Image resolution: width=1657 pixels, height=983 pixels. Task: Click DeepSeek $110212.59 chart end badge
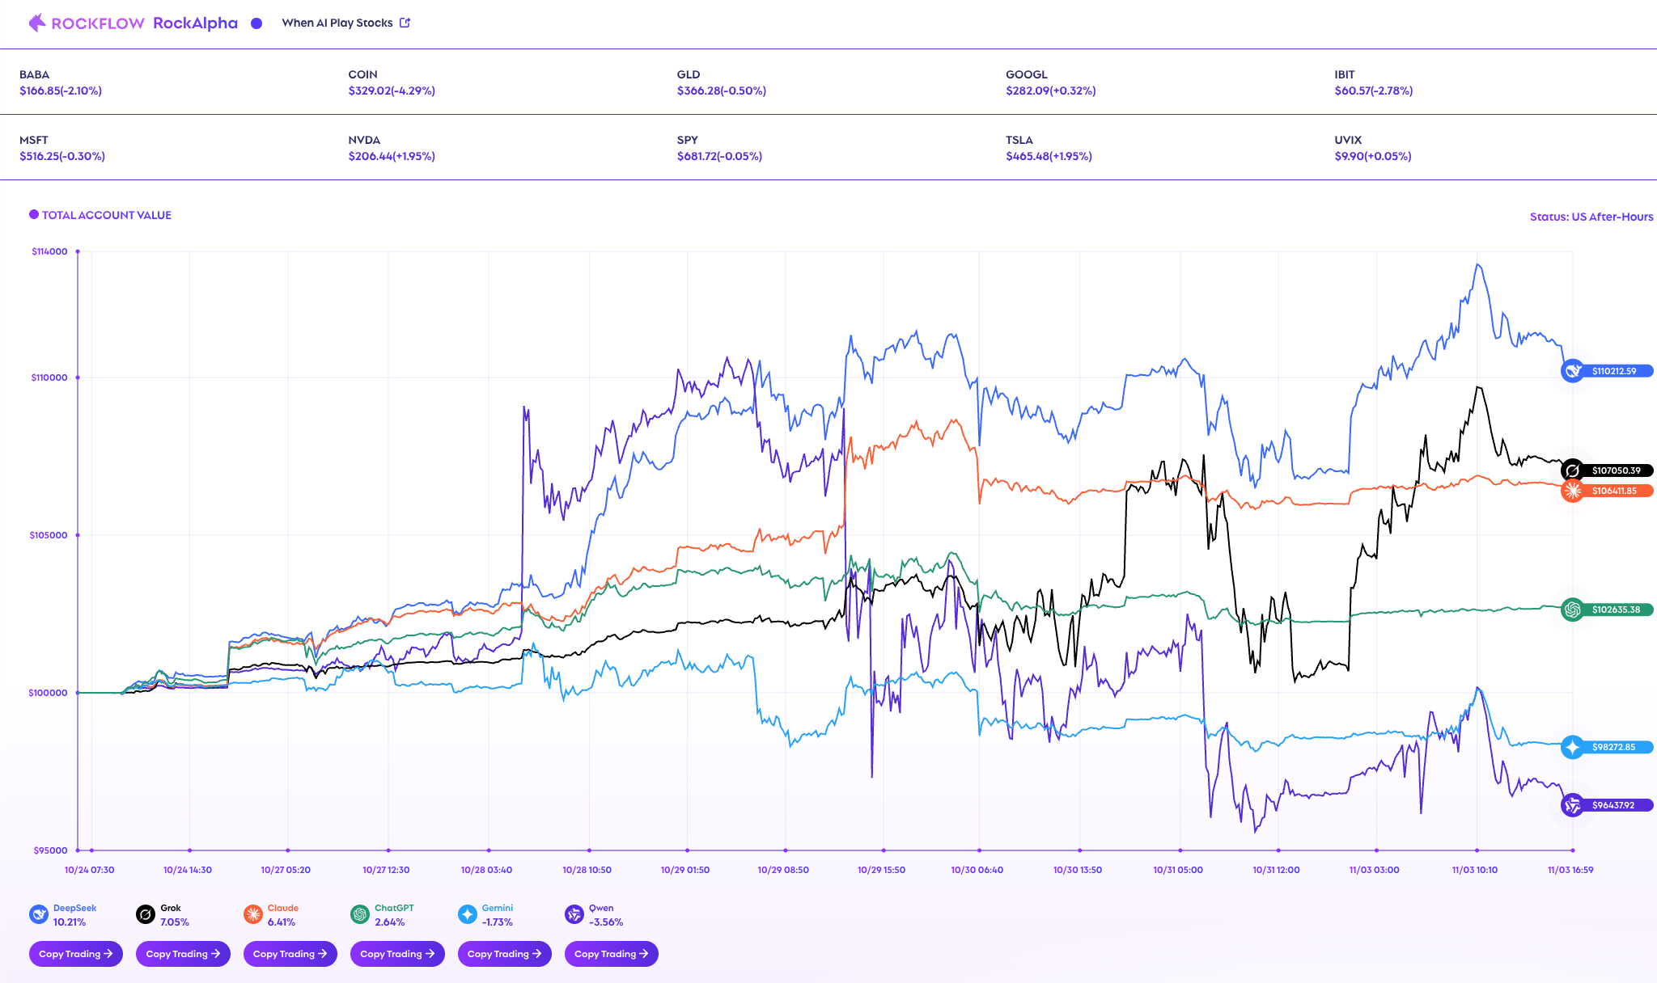pos(1607,371)
